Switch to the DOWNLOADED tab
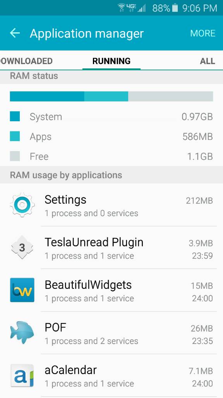 point(25,61)
